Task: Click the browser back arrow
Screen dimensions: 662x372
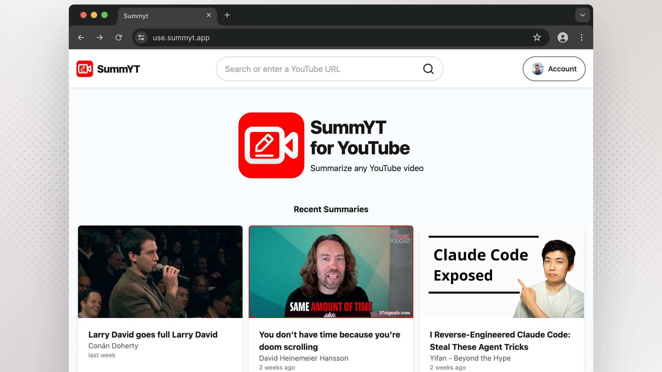Action: [81, 37]
